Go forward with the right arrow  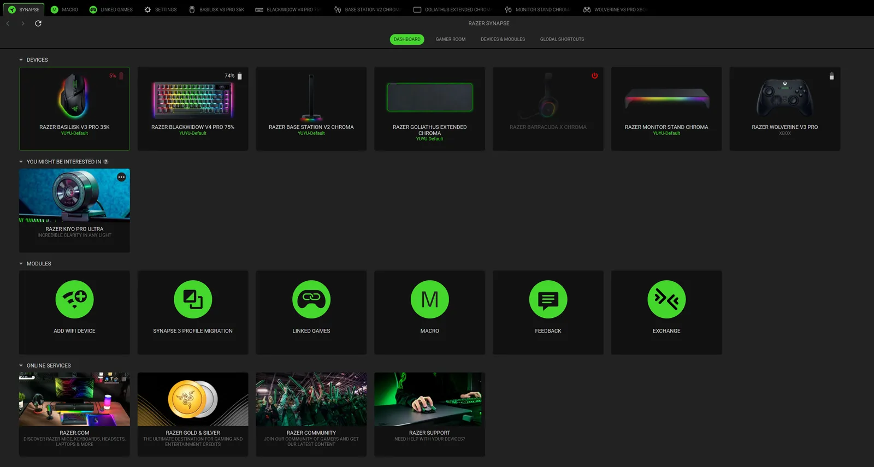[23, 23]
